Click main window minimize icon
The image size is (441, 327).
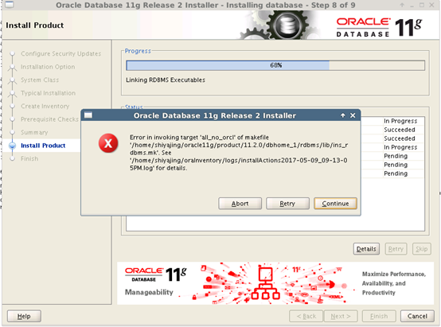click(412, 6)
